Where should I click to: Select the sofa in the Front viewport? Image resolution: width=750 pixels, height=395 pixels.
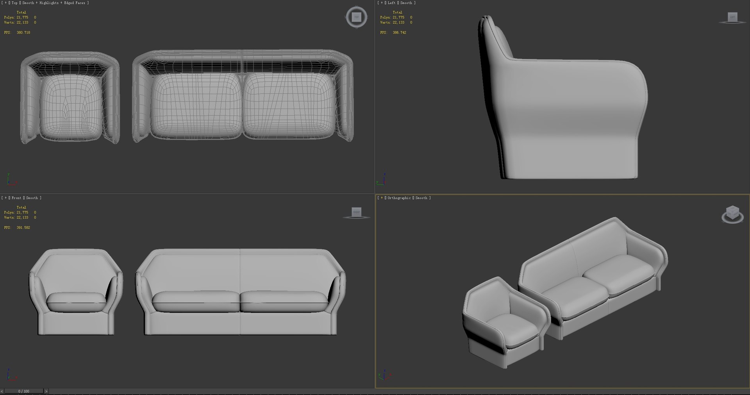point(240,292)
